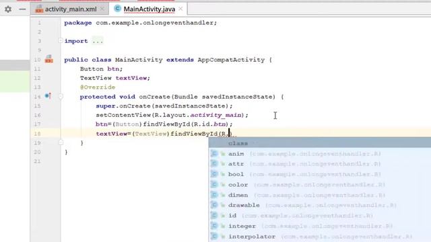Close the activity_main.xml tab
The image size is (431, 242).
tap(102, 9)
